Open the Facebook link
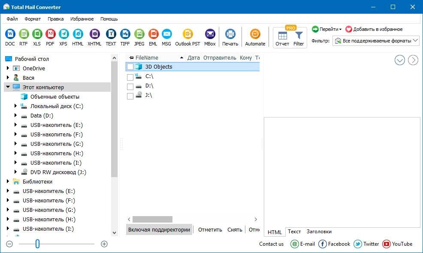423x253 pixels. (334, 244)
